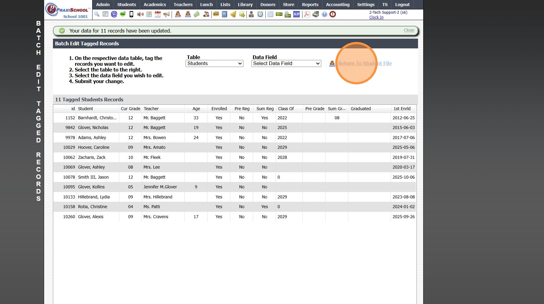Open the green chat bubble icon
544x304 pixels.
click(x=123, y=14)
